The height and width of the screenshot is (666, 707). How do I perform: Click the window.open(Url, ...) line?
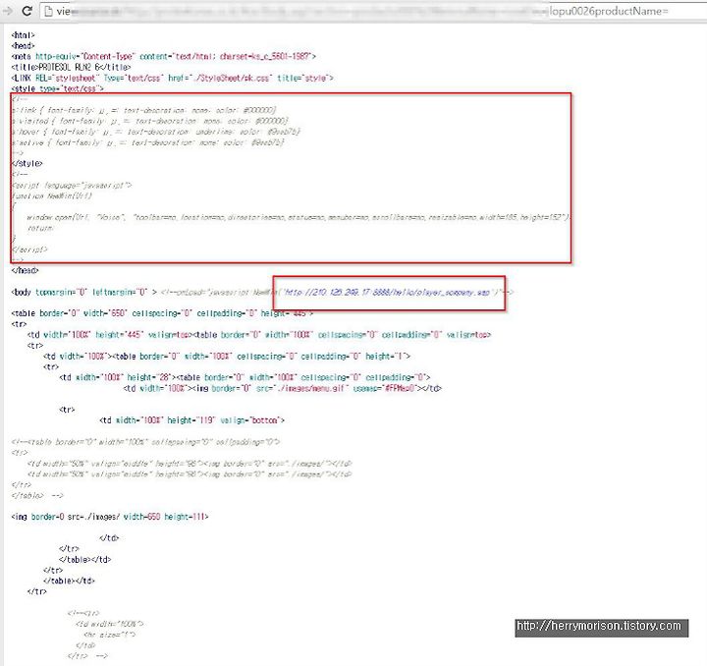(299, 217)
